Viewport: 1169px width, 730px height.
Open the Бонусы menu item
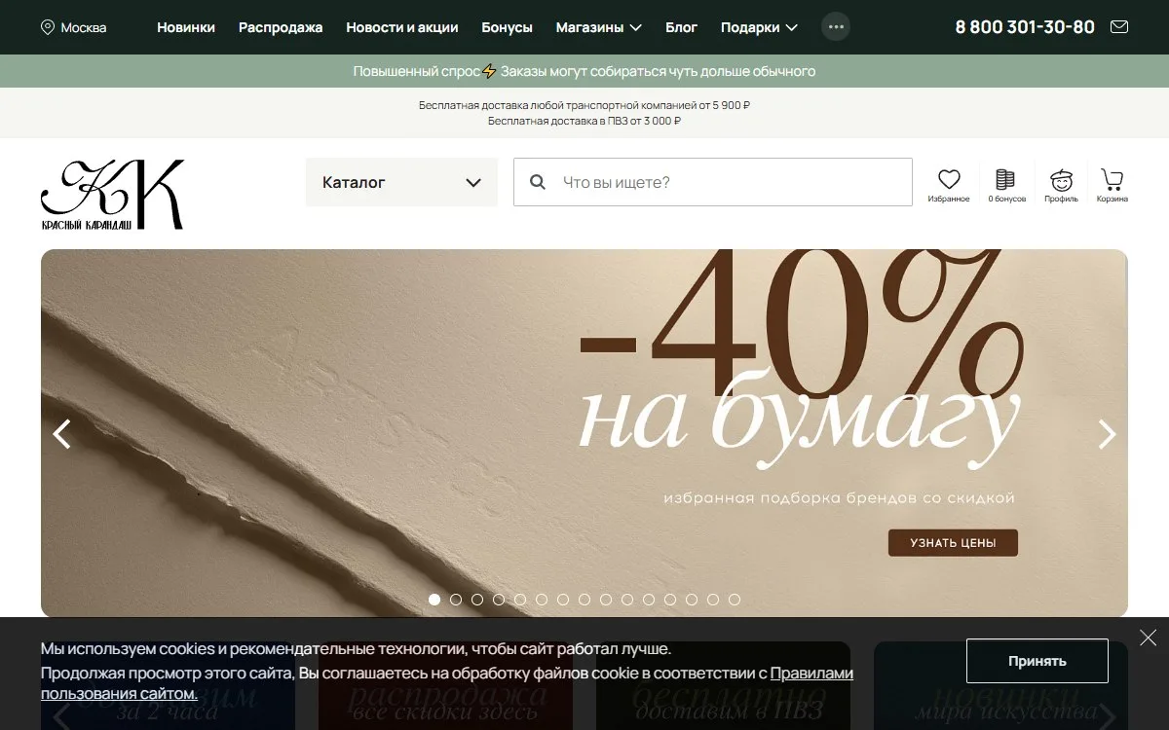pyautogui.click(x=507, y=27)
